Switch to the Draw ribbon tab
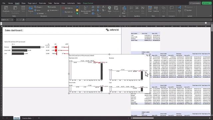Image resolution: width=213 pixels, height=120 pixels. pos(24,3)
